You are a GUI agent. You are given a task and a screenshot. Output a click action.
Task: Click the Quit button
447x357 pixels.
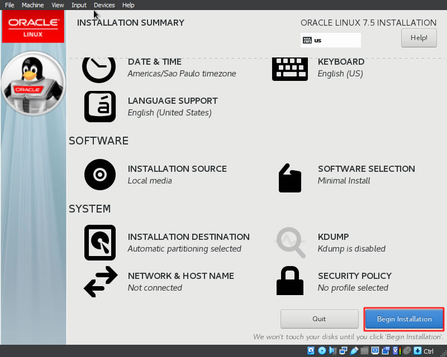[319, 319]
